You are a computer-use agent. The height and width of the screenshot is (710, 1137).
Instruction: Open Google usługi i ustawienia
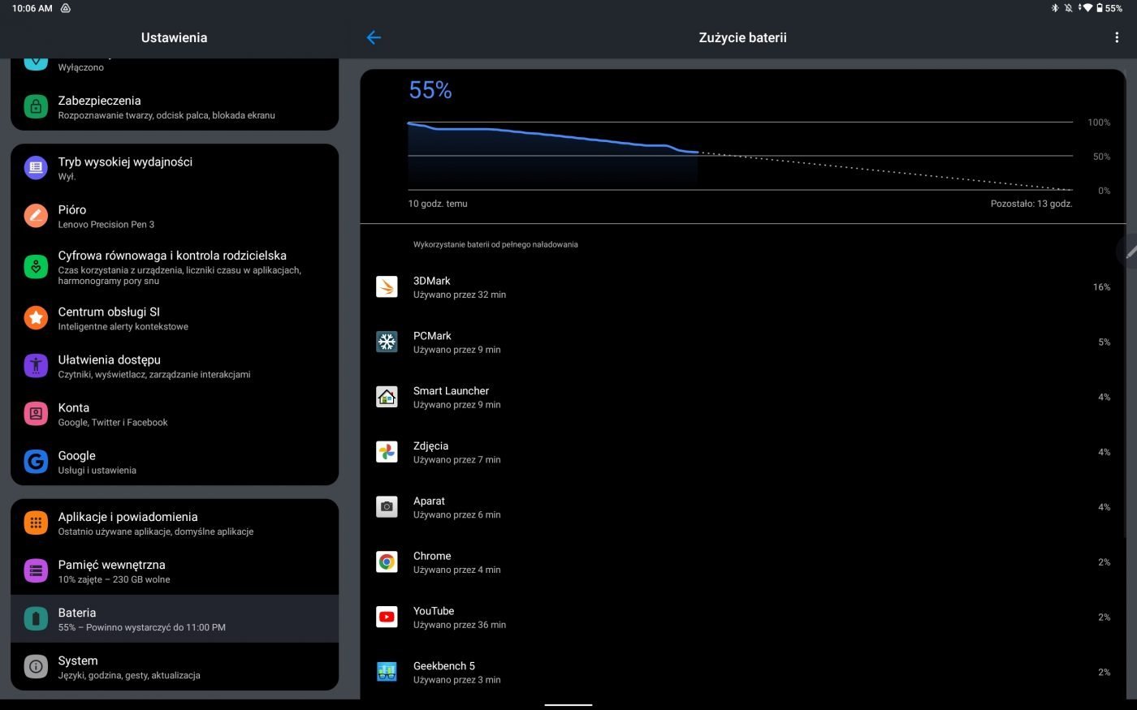click(x=175, y=462)
